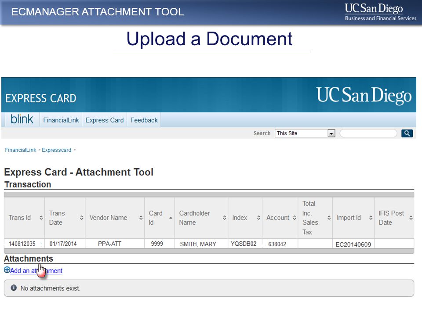
Task: Sort by Index column arrows
Action: [258, 218]
